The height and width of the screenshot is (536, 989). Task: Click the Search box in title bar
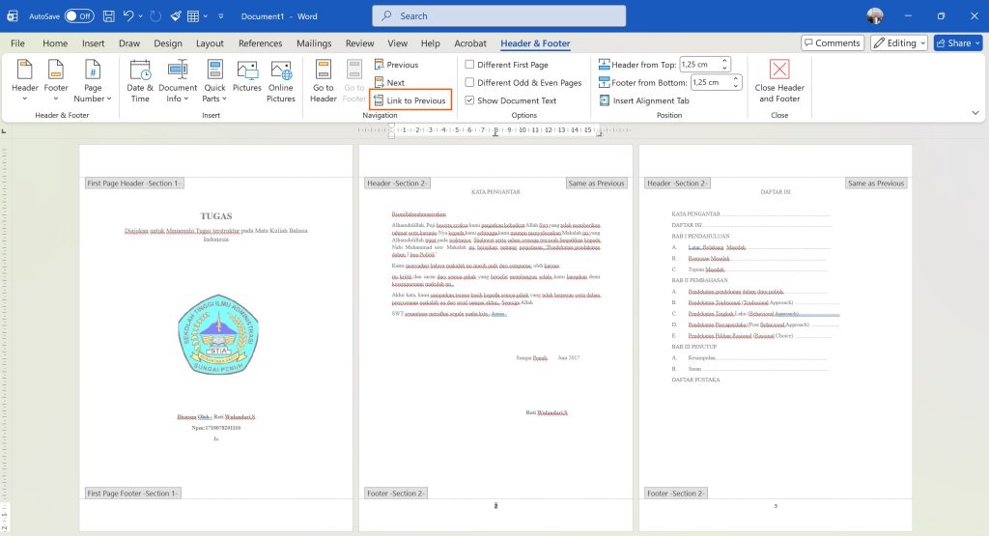[x=498, y=16]
